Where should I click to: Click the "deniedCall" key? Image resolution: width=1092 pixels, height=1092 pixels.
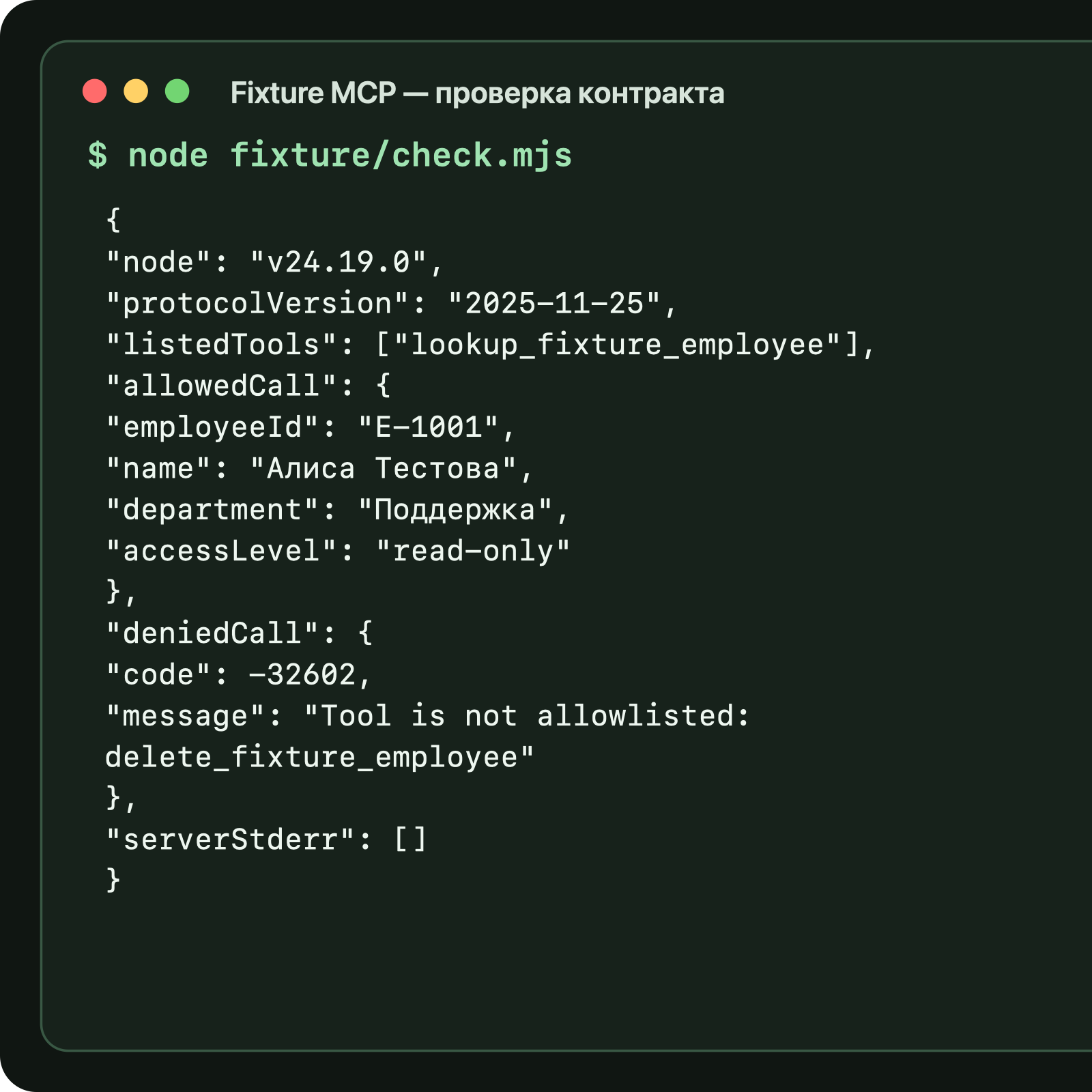213,633
